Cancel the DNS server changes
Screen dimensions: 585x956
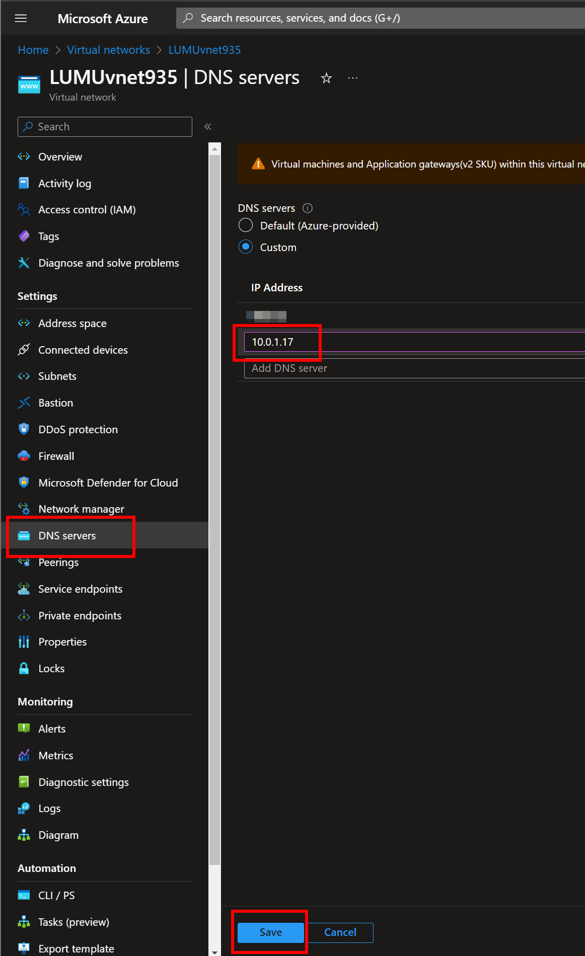click(340, 932)
